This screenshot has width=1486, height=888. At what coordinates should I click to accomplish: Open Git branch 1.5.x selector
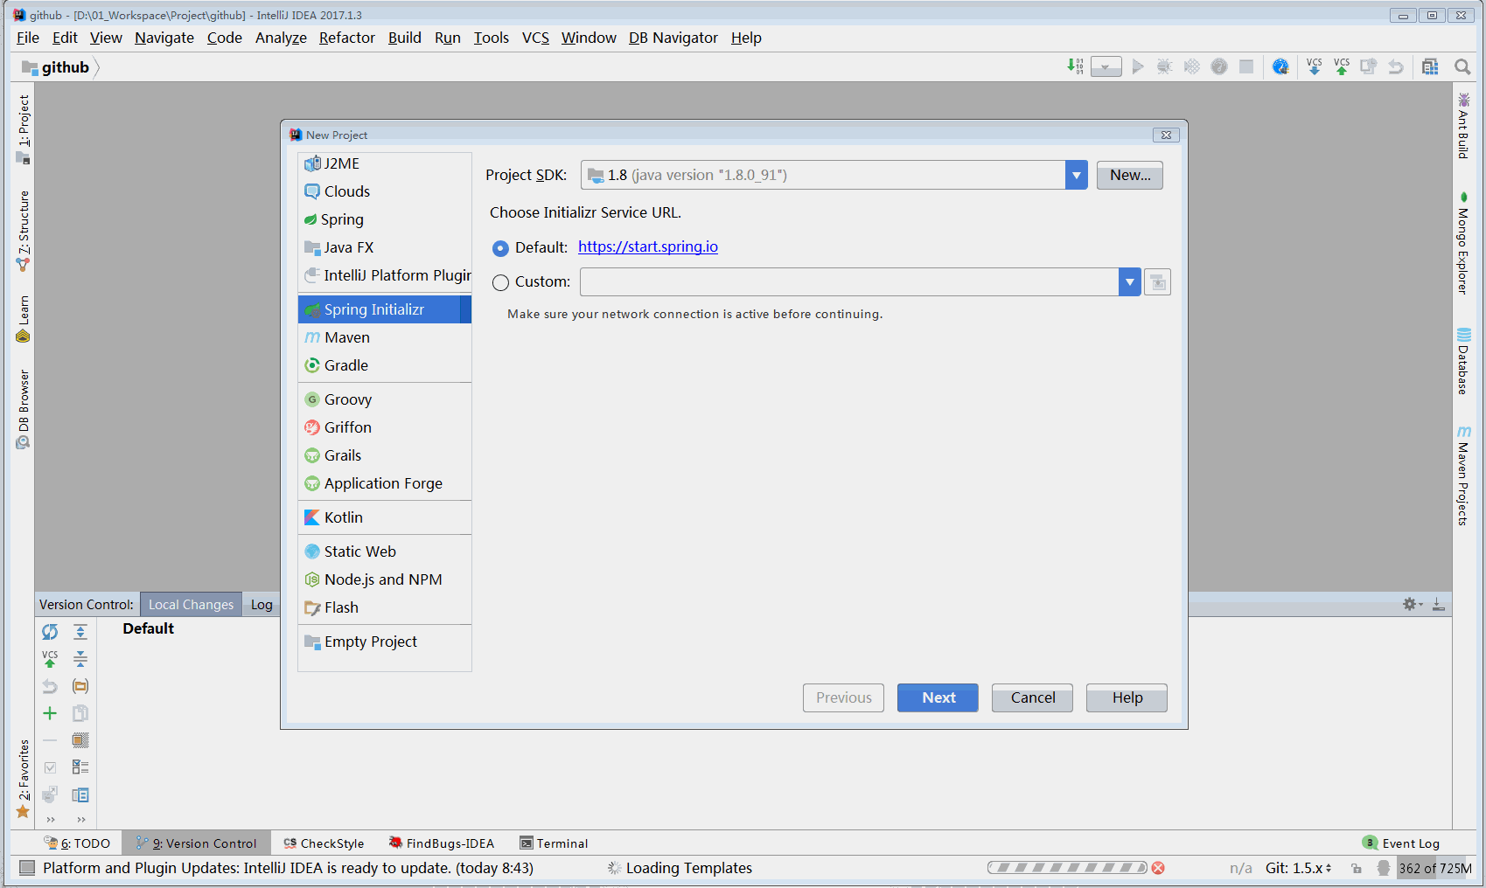click(1298, 868)
